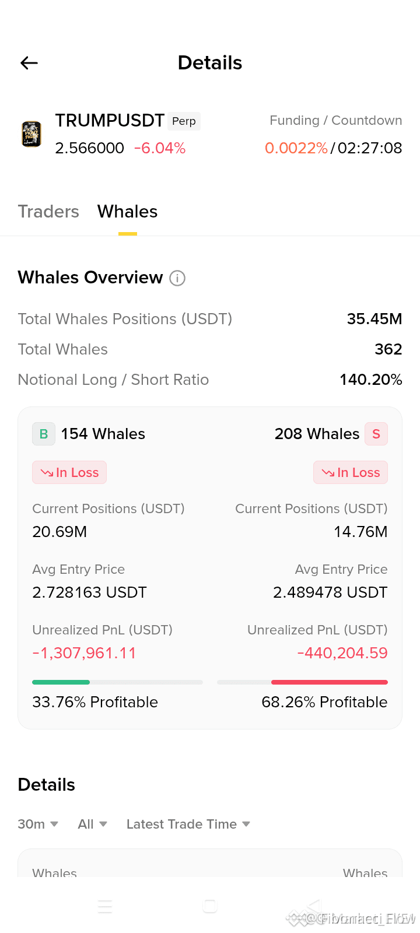This screenshot has height=933, width=420.
Task: Expand the All filter dropdown
Action: click(93, 824)
